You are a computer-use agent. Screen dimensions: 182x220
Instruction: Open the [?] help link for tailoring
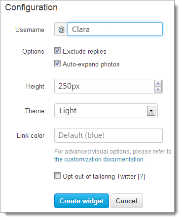(141, 177)
